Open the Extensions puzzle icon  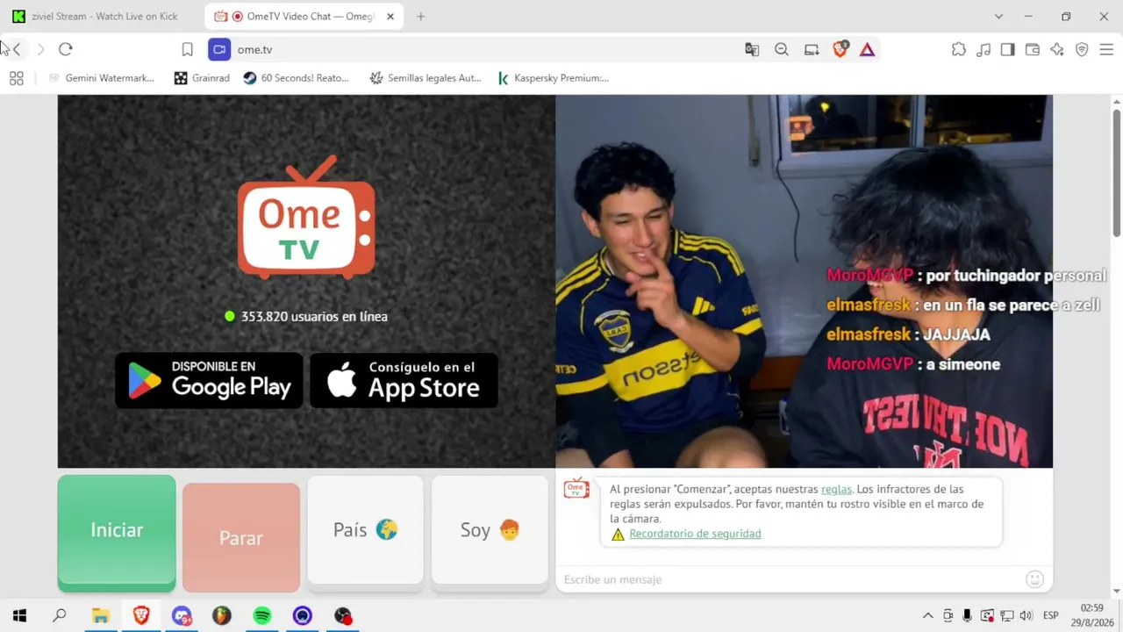[959, 50]
